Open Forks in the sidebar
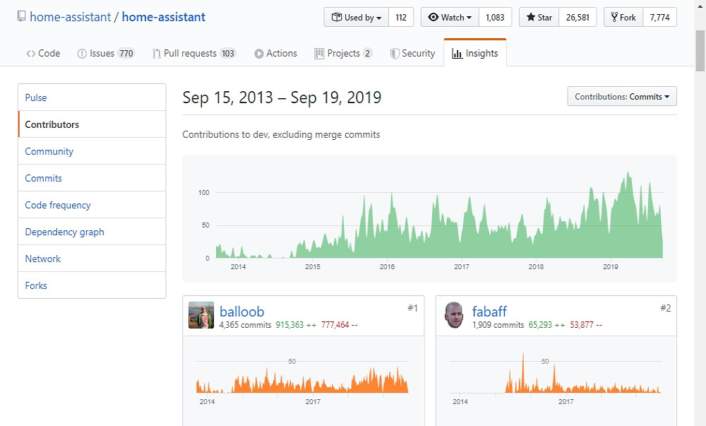 pos(92,285)
